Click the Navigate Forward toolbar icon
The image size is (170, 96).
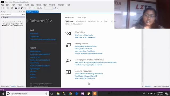(8, 8)
